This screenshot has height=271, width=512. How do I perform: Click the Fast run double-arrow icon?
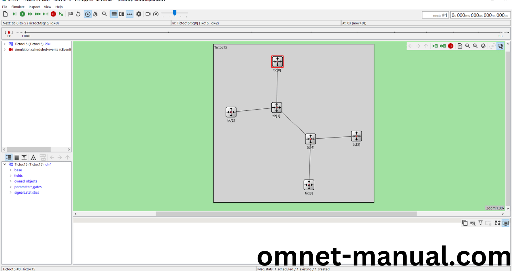[x=30, y=14]
